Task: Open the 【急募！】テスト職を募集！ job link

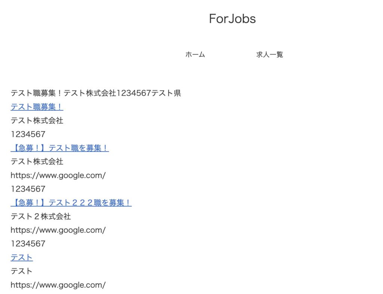Action: click(x=59, y=148)
